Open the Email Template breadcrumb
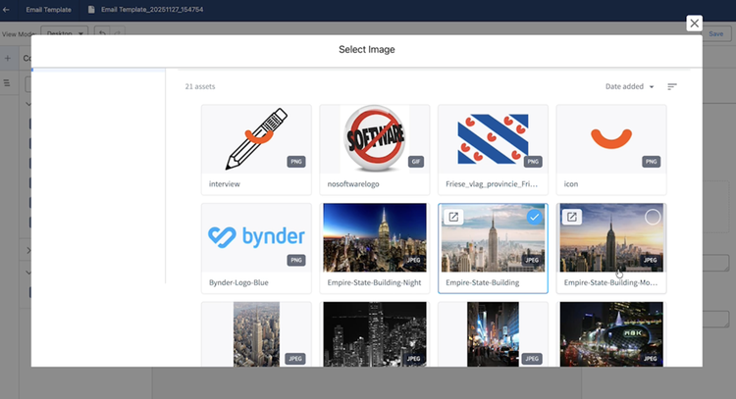Image resolution: width=736 pixels, height=399 pixels. pyautogui.click(x=48, y=10)
